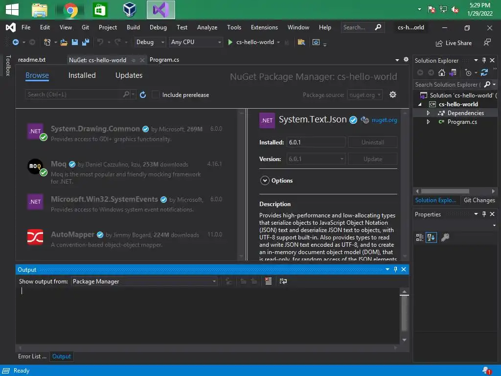
Task: Expand the Program.cs tree node
Action: coord(428,122)
